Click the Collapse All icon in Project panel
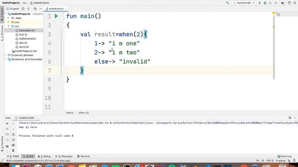Viewport: 298px width, 167px height. pyautogui.click(x=28, y=9)
